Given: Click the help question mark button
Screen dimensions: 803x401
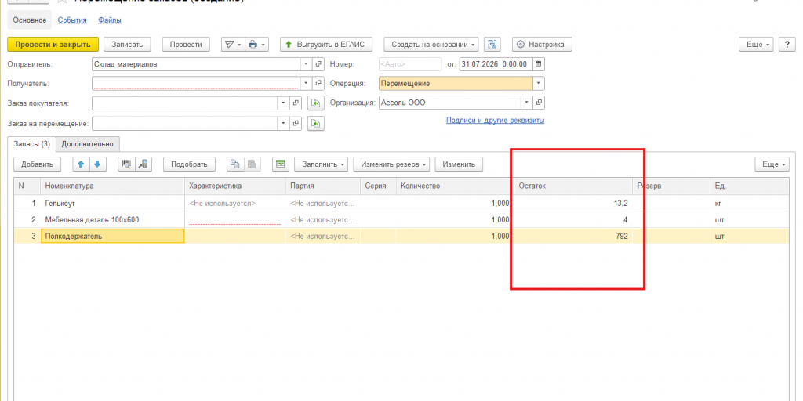Looking at the screenshot, I should pyautogui.click(x=787, y=45).
